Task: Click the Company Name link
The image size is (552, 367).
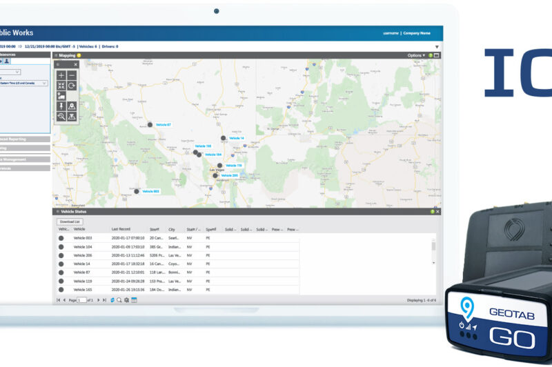Action: (x=417, y=33)
